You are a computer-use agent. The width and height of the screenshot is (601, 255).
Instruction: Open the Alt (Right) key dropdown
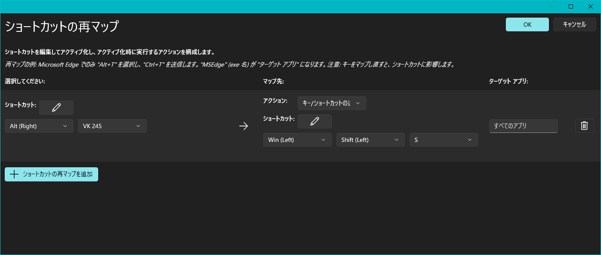39,126
